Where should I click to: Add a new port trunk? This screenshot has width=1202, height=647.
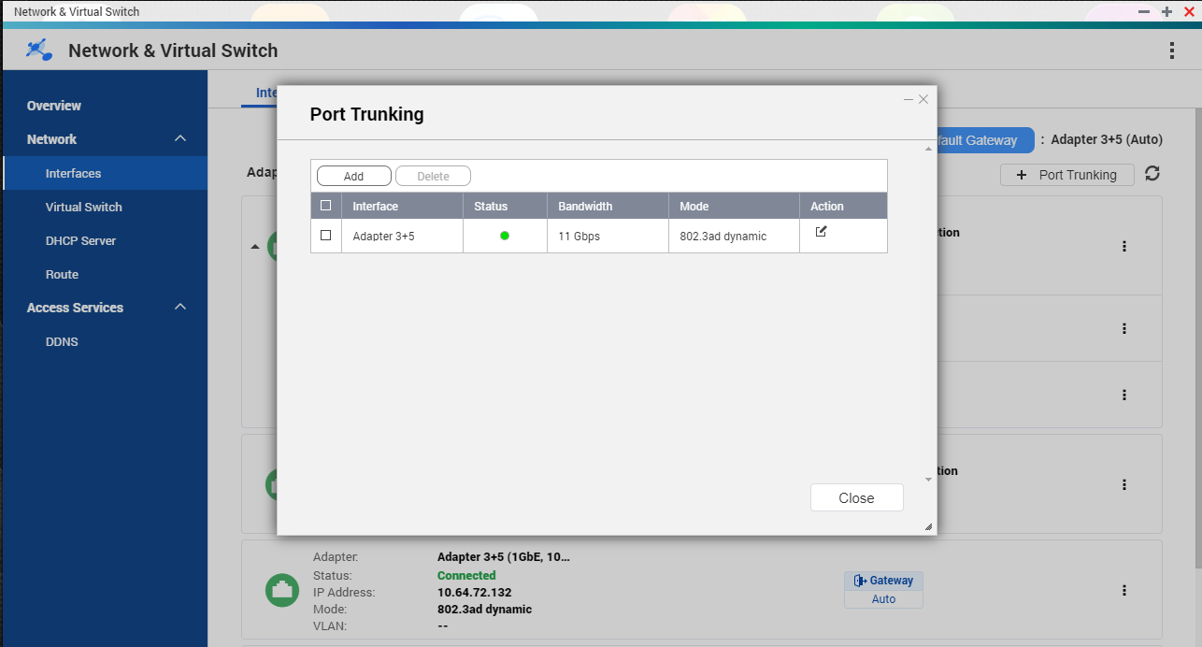353,175
